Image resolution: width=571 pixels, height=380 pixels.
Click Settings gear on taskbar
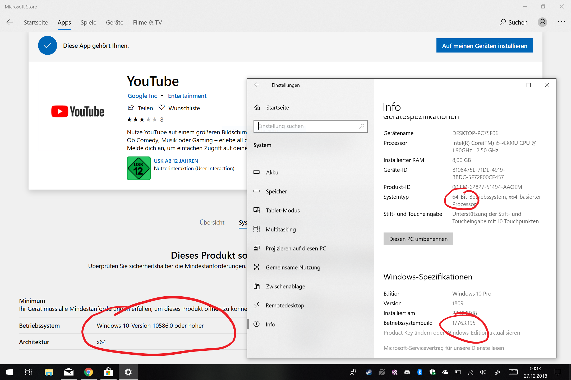point(128,372)
